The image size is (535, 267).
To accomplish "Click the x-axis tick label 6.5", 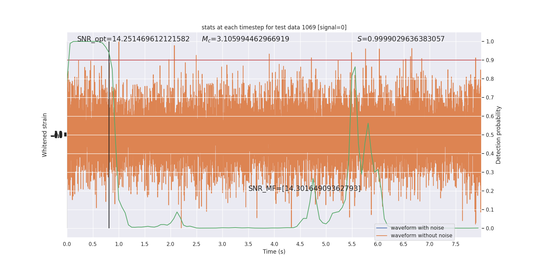I will click(404, 244).
